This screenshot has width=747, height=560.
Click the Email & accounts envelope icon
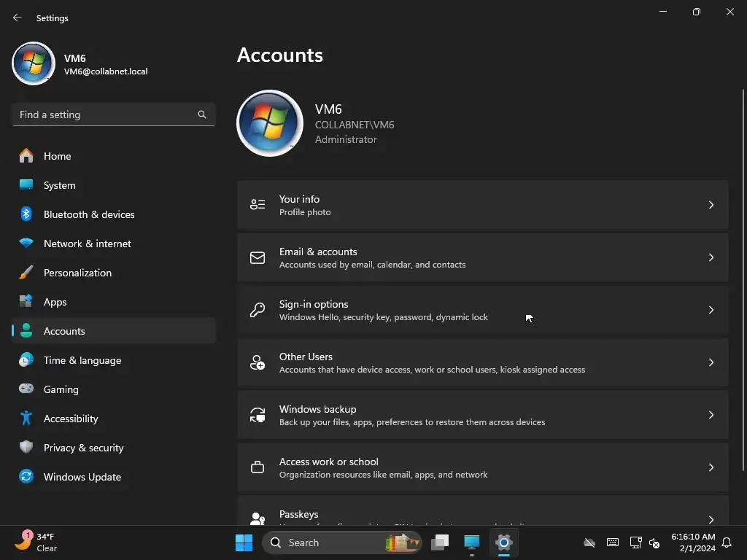pos(258,257)
